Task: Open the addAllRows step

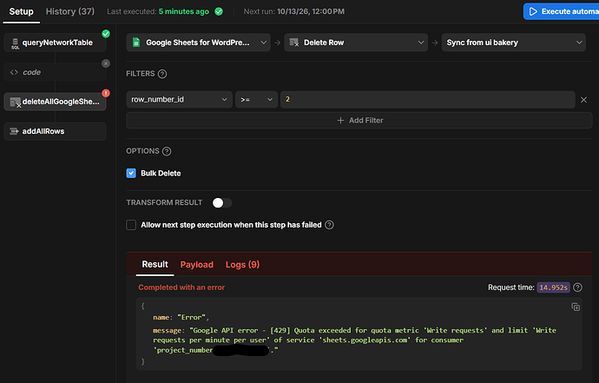Action: (55, 131)
